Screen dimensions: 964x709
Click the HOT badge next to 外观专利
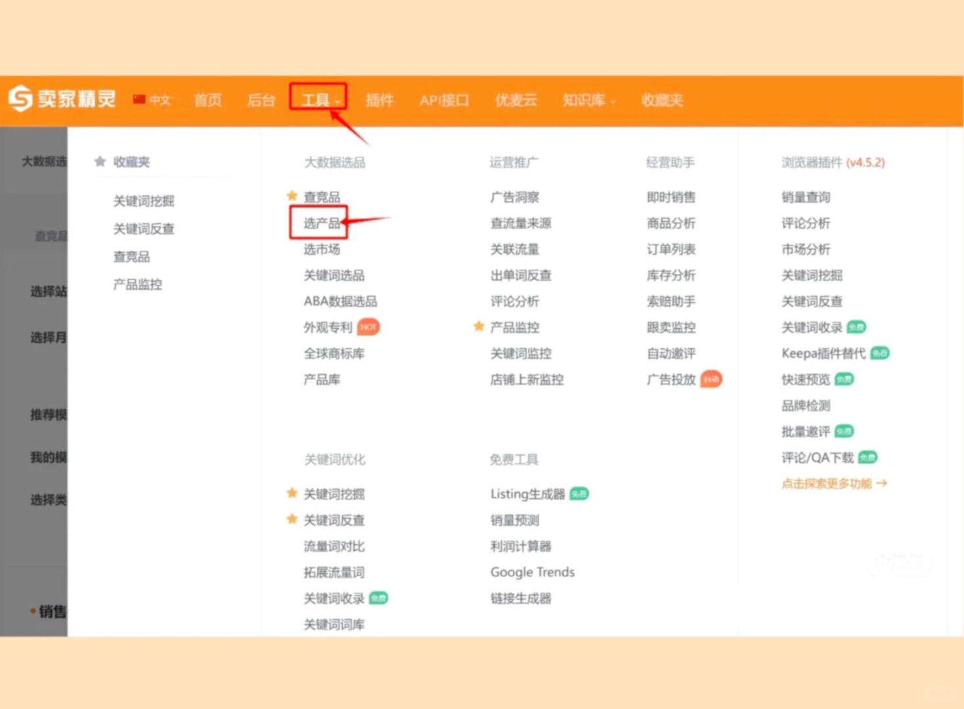click(x=369, y=326)
